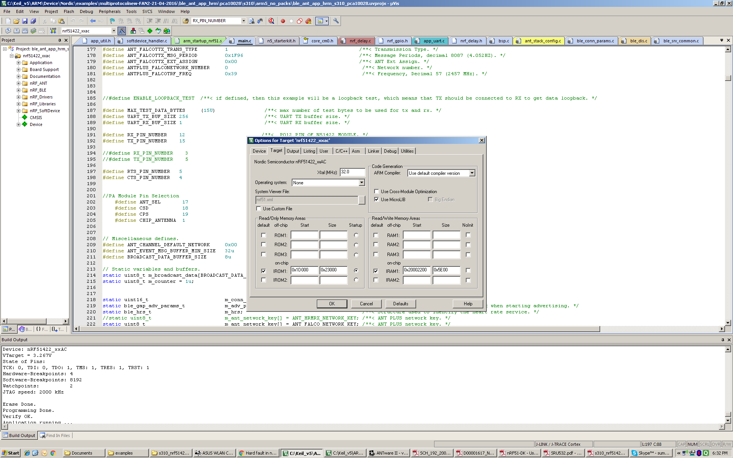Click the IRAM1 Size field
The width and height of the screenshot is (733, 458).
pyautogui.click(x=446, y=270)
